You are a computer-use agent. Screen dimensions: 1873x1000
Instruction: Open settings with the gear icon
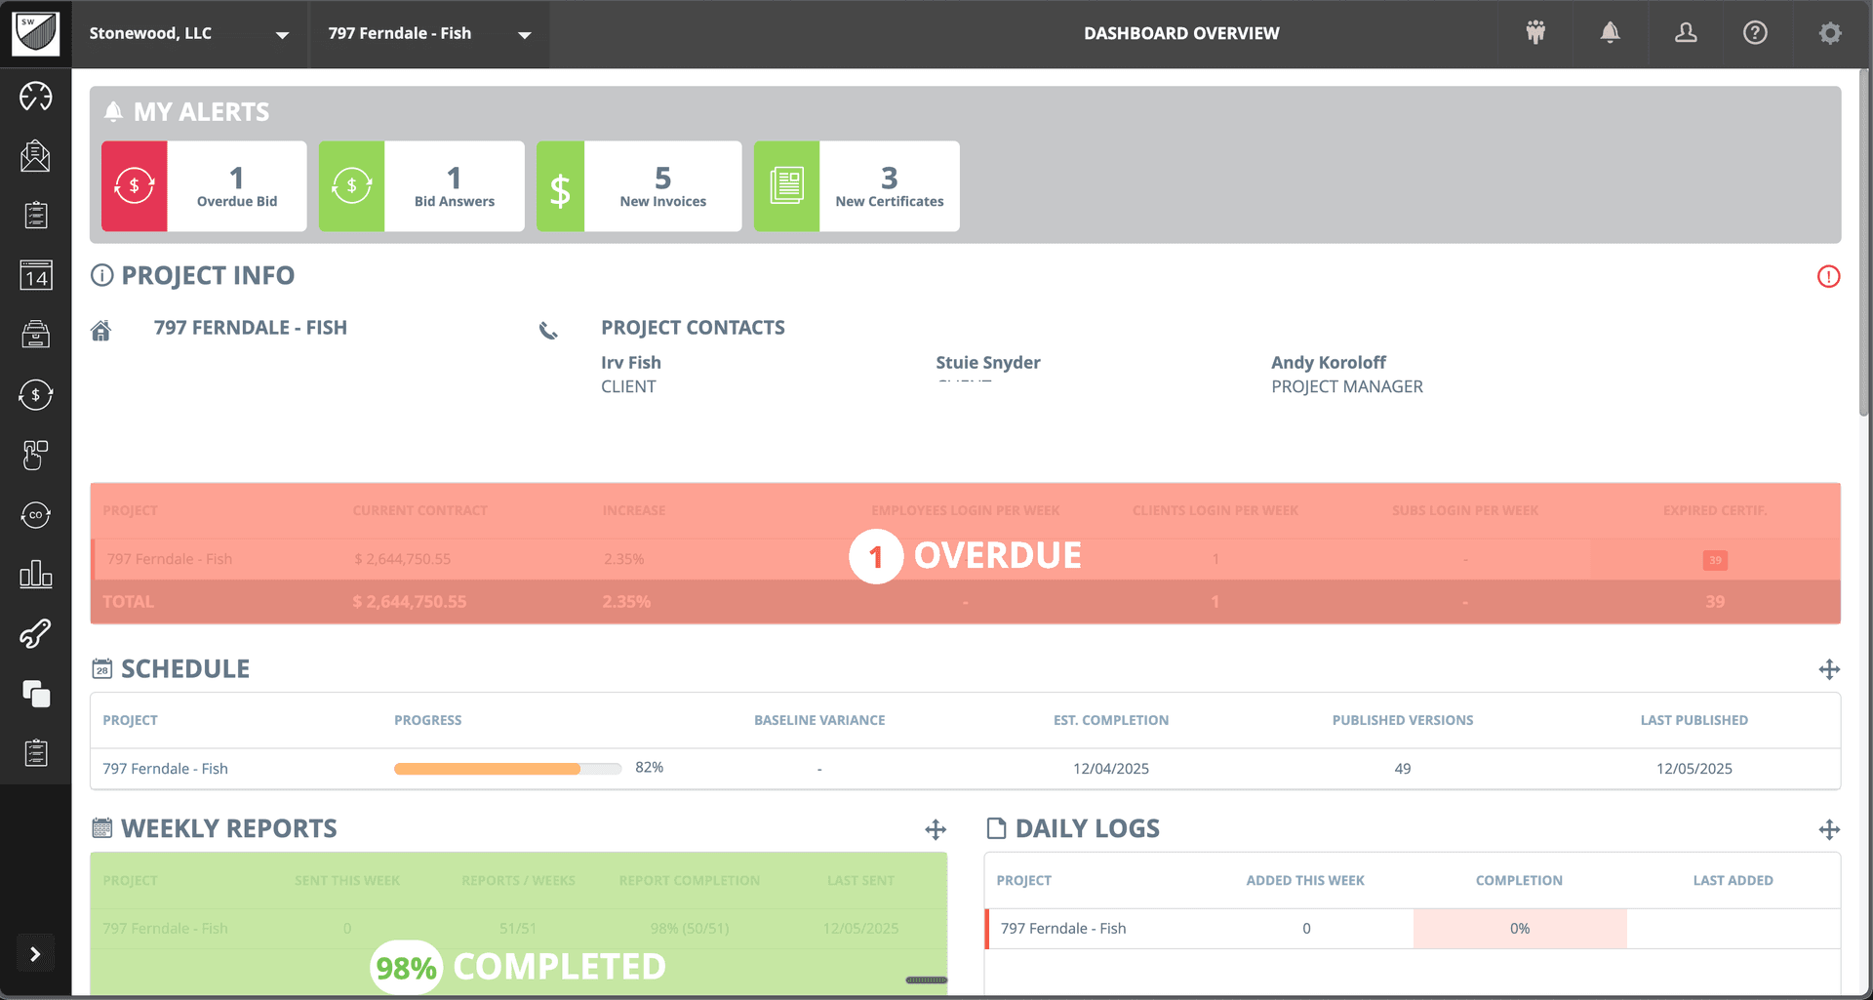1830,32
